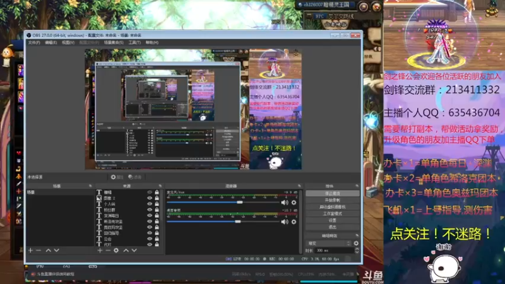Screen dimensions: 505x284
Task: Mute the desktop audio speaker icon
Action: tap(285, 222)
